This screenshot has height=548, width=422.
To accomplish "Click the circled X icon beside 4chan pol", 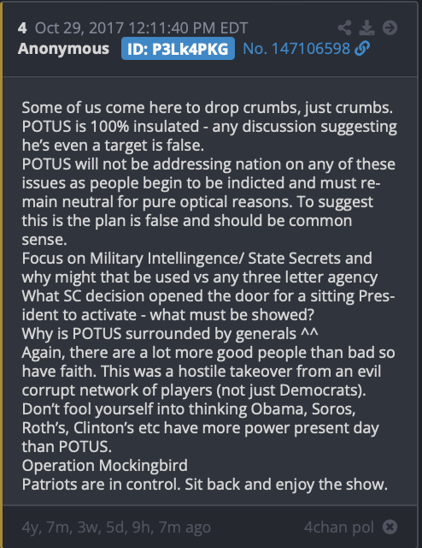I will (x=390, y=527).
